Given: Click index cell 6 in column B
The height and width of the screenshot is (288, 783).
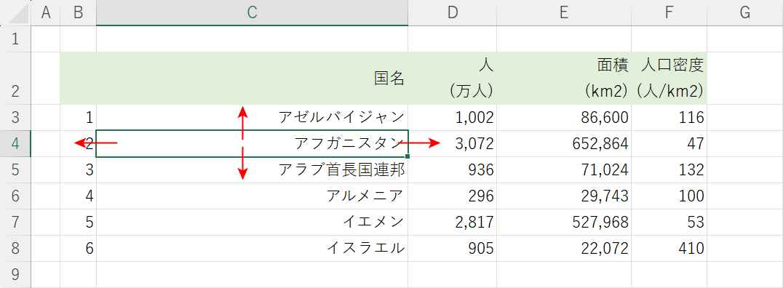Looking at the screenshot, I should click(x=78, y=248).
